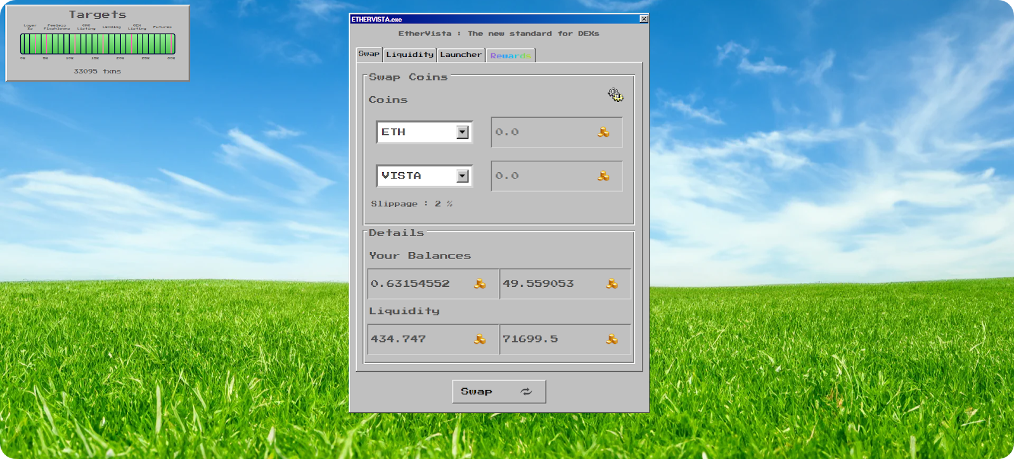The image size is (1014, 459).
Task: Click coins icon beside 0.63154552 balance
Action: (x=480, y=284)
